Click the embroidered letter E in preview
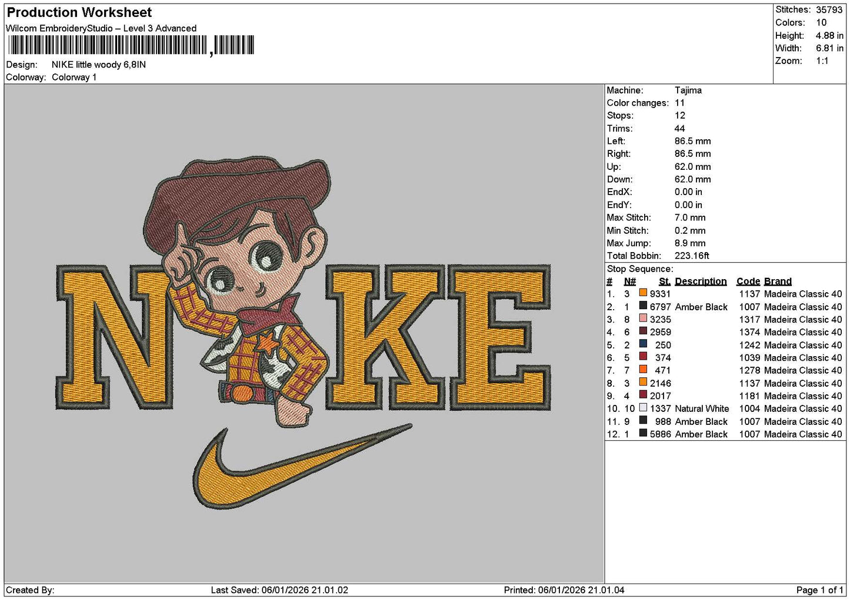850x600 pixels. pyautogui.click(x=500, y=337)
